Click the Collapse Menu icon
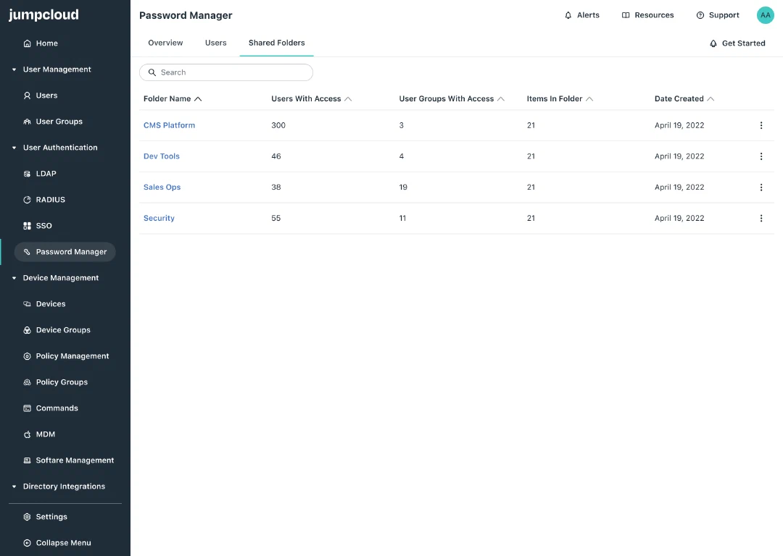The height and width of the screenshot is (556, 783). coord(27,543)
